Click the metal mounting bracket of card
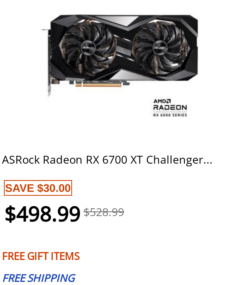Image resolution: width=239 pixels, height=285 pixels. (x=49, y=63)
